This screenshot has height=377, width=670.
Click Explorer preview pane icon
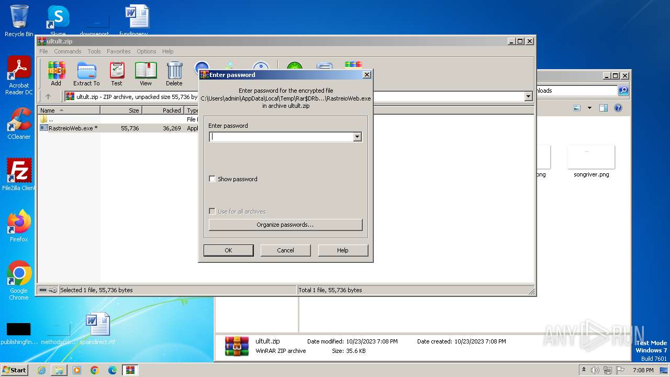604,108
